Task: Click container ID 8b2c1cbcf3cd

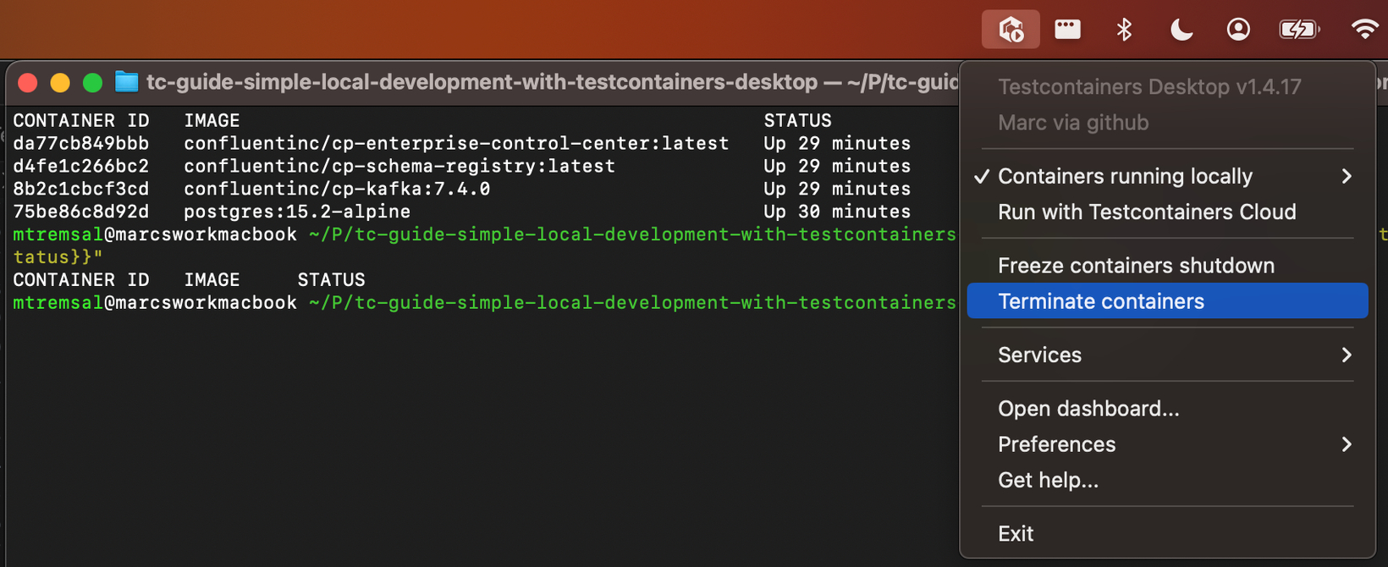Action: click(81, 189)
